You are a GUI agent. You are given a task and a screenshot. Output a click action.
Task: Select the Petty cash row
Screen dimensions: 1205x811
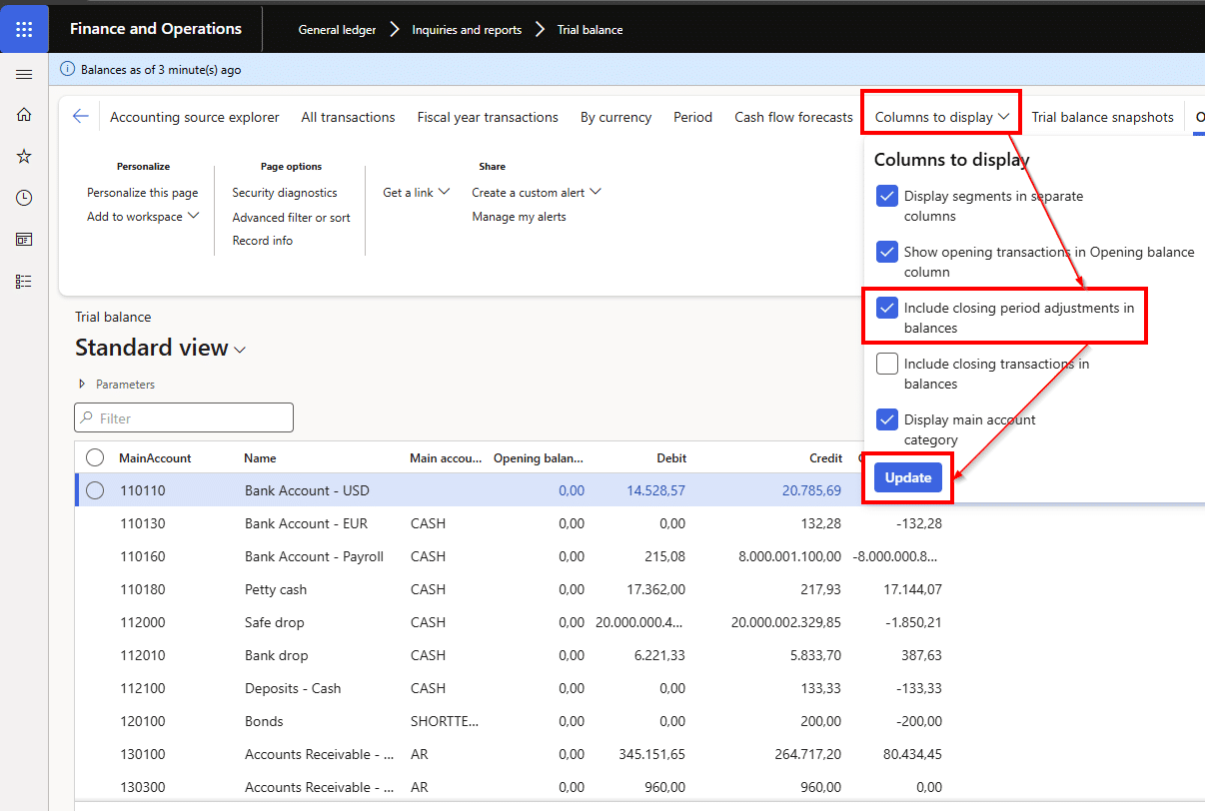coord(509,589)
